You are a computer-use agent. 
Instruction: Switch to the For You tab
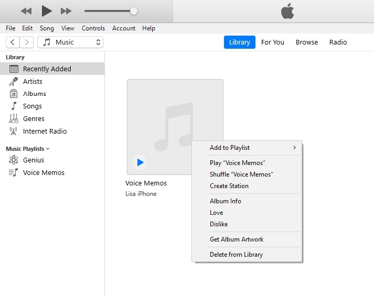pos(273,42)
